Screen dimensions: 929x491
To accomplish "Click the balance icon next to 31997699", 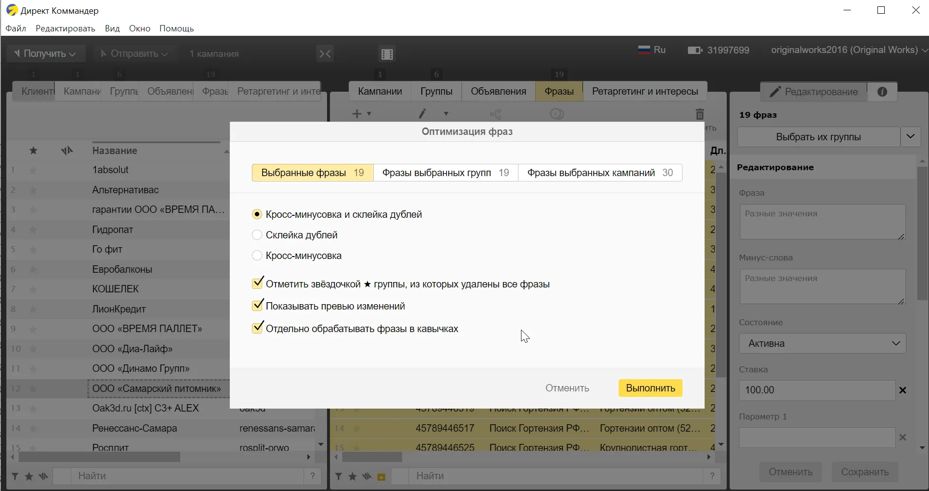I will click(695, 50).
